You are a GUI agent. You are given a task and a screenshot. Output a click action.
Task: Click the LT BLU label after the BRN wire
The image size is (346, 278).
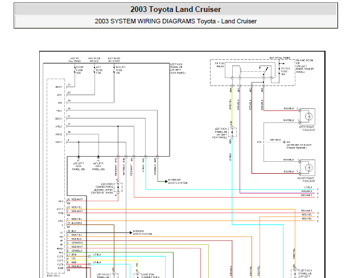(x=97, y=255)
